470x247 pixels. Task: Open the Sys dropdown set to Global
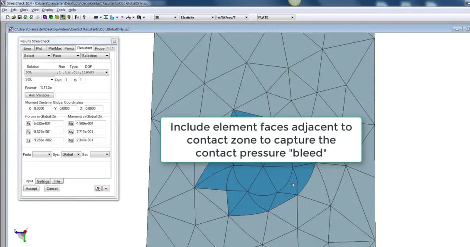click(78, 154)
